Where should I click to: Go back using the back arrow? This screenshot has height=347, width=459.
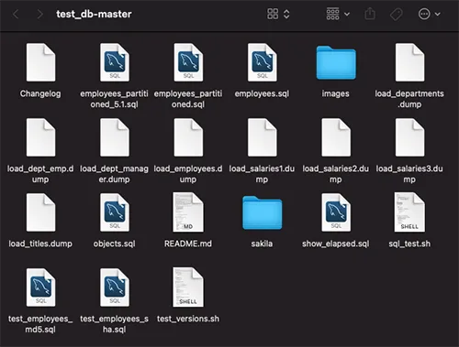click(x=16, y=14)
